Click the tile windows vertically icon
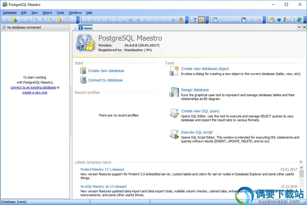Image resolution: width=307 pixels, height=205 pixels. click(237, 20)
